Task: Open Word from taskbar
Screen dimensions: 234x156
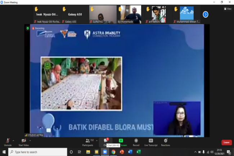Action: pos(130,152)
